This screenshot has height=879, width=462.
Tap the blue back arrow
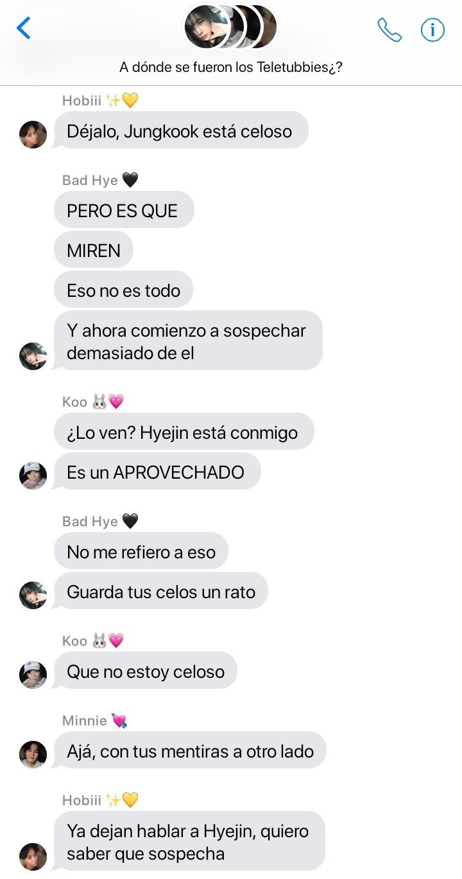24,28
